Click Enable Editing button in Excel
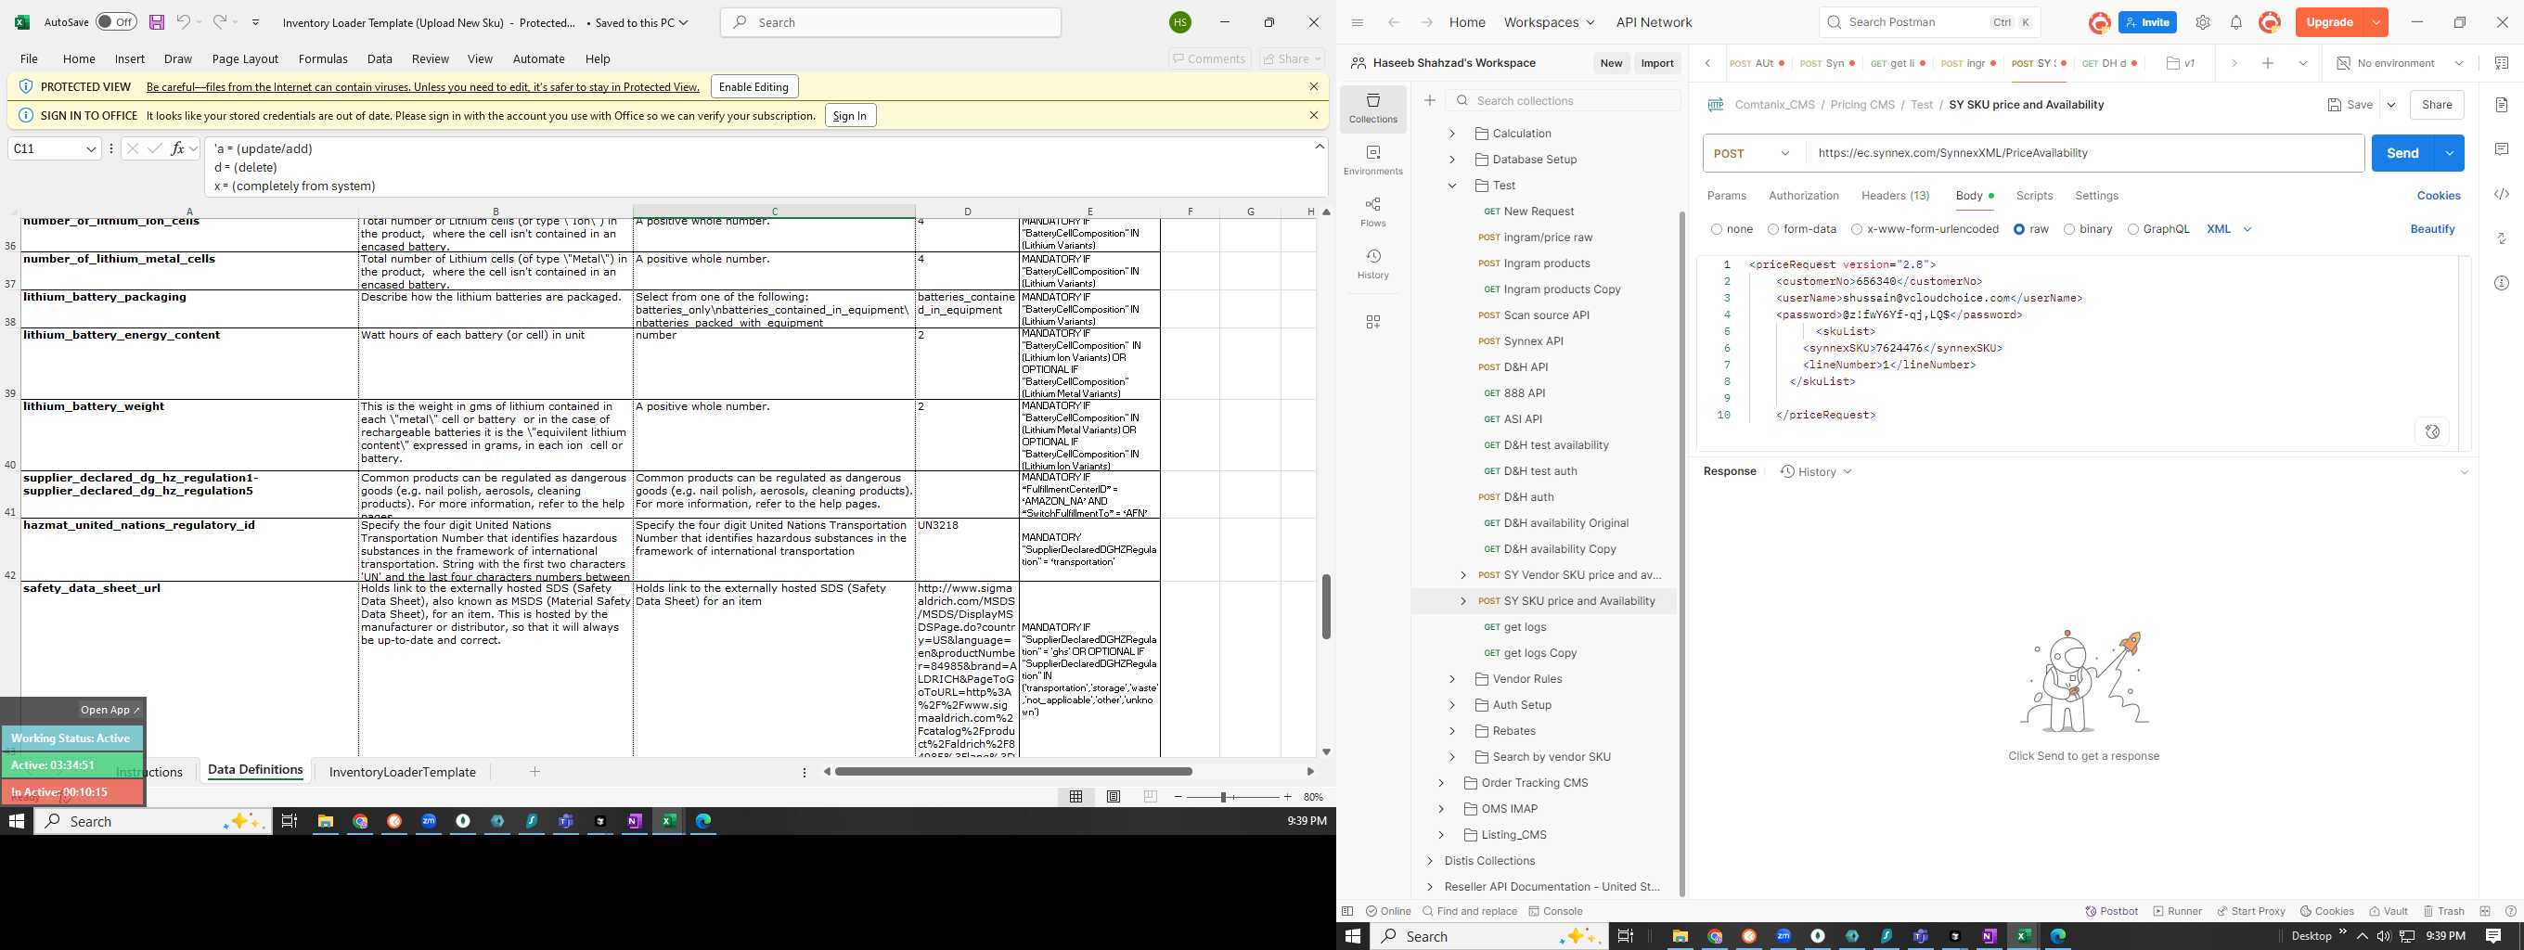 click(753, 86)
